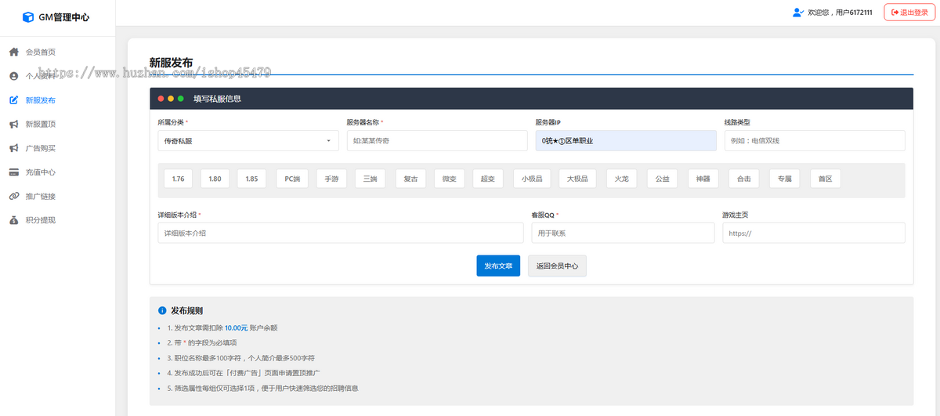The width and height of the screenshot is (940, 416).
Task: Open the 所属分类 dropdown showing 传奇私服
Action: tap(248, 140)
